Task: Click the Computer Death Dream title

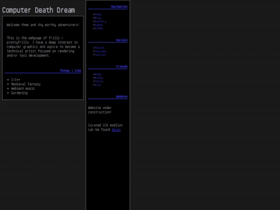Action: pyautogui.click(x=38, y=10)
